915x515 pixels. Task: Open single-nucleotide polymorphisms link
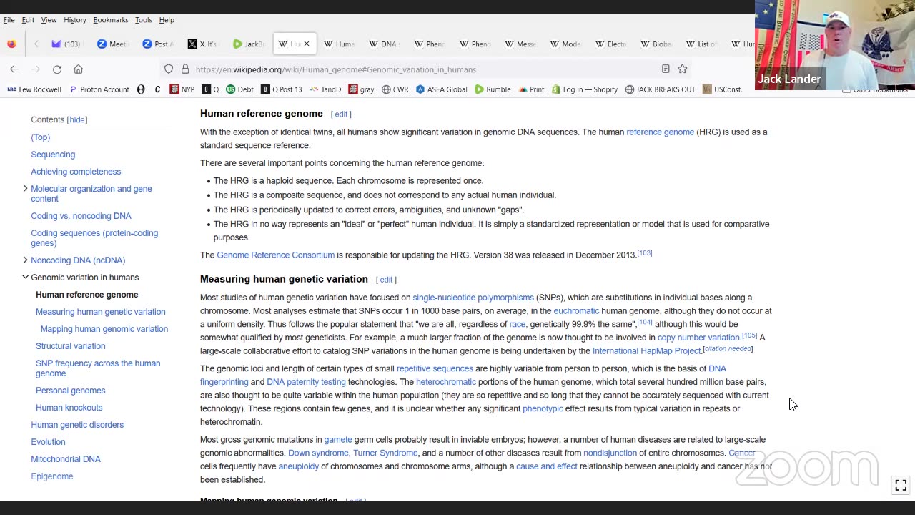pos(473,298)
